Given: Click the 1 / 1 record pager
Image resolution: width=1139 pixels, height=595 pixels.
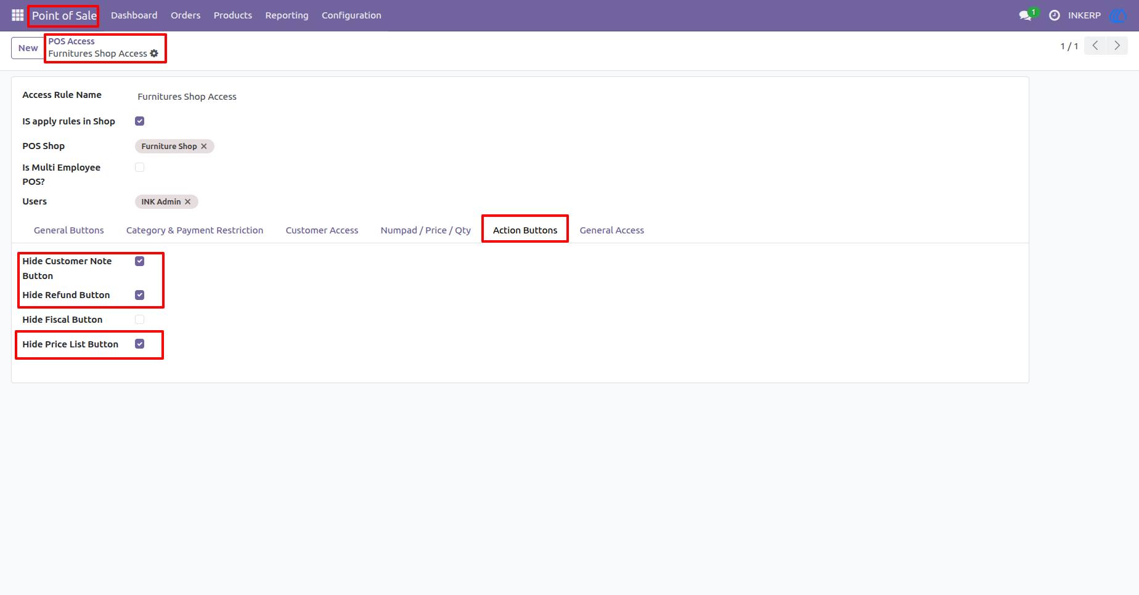Looking at the screenshot, I should [x=1069, y=46].
